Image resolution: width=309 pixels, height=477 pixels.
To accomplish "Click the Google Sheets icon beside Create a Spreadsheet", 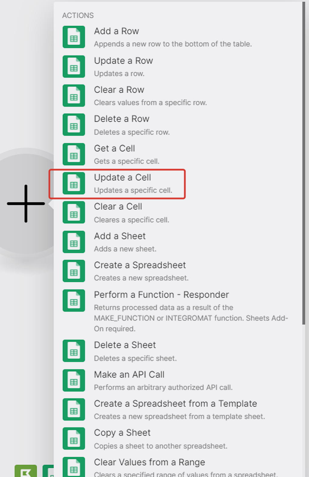I will coord(74,271).
